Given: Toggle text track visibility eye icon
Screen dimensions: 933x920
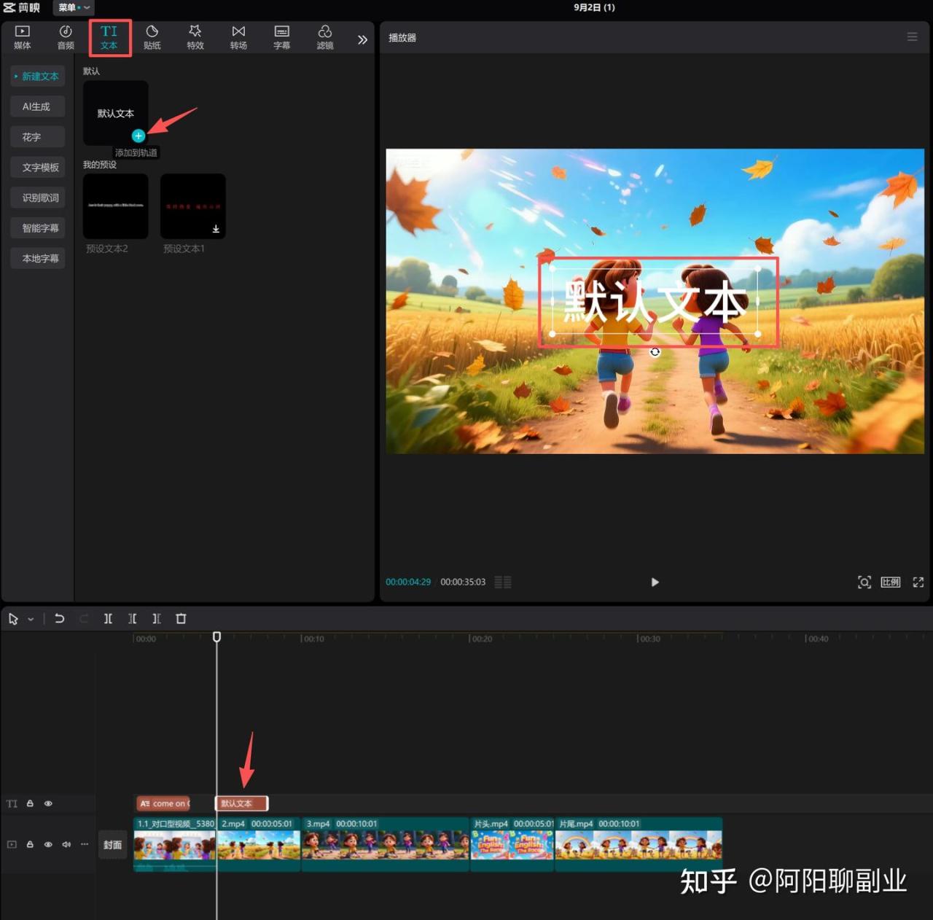Looking at the screenshot, I should pos(48,803).
